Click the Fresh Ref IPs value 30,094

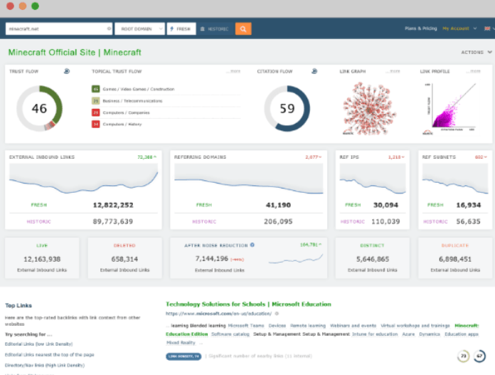[385, 205]
